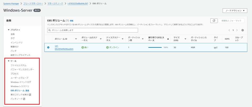This screenshot has height=107, width=252.
Task: Collapse the プロパティ section
Action: pyautogui.click(x=9, y=30)
